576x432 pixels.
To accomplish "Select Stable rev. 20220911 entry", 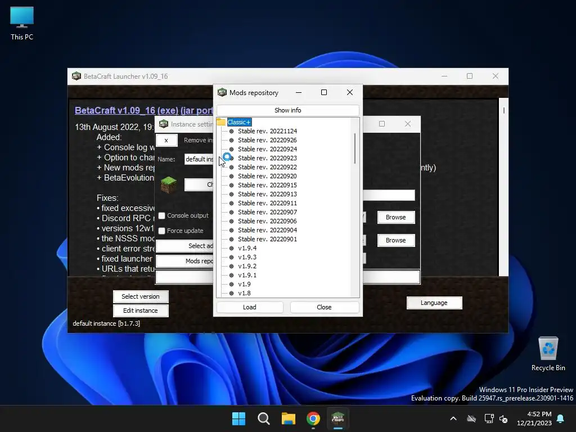I will (x=267, y=203).
